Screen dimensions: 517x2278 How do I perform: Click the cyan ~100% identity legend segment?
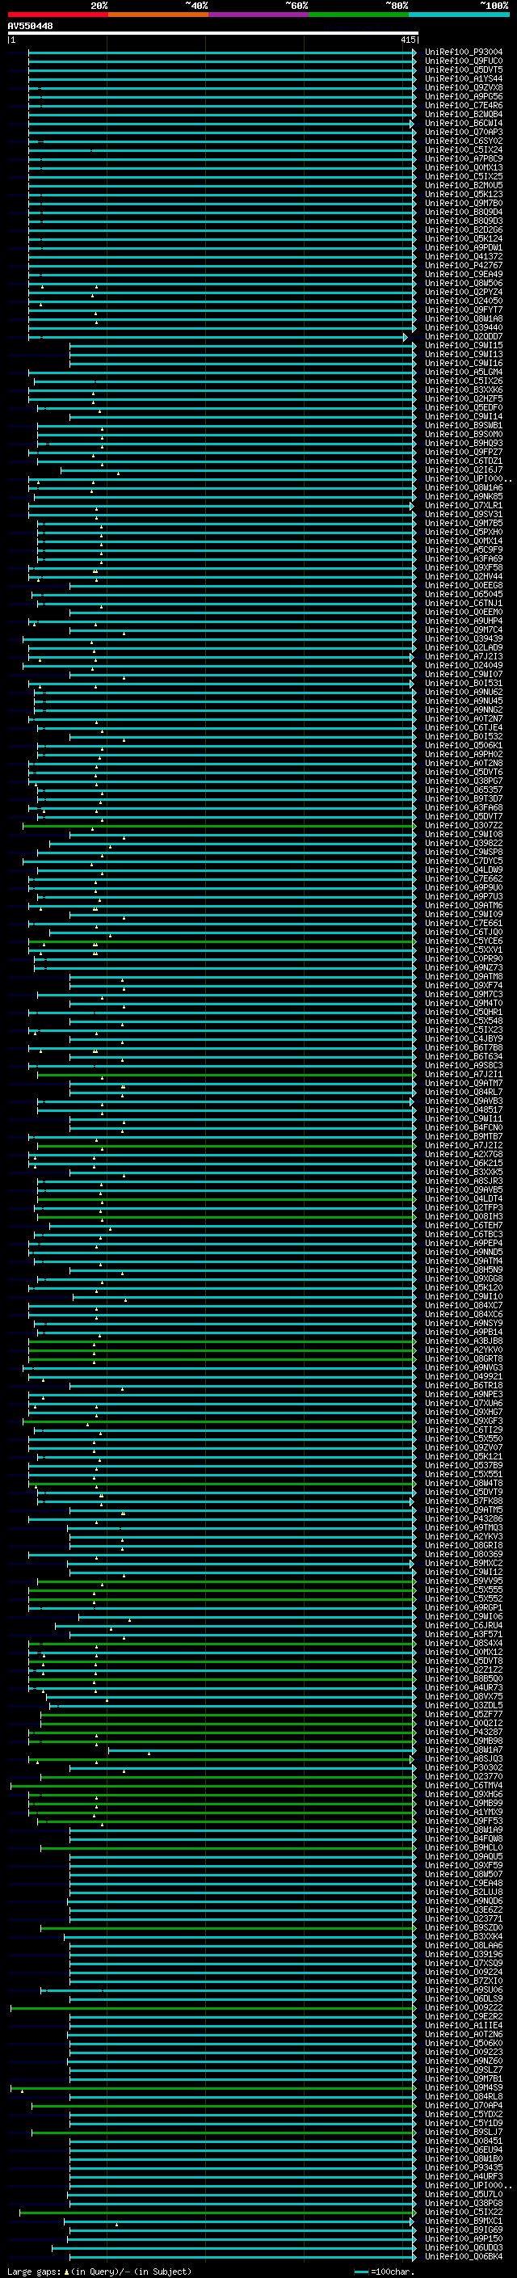coord(459,15)
